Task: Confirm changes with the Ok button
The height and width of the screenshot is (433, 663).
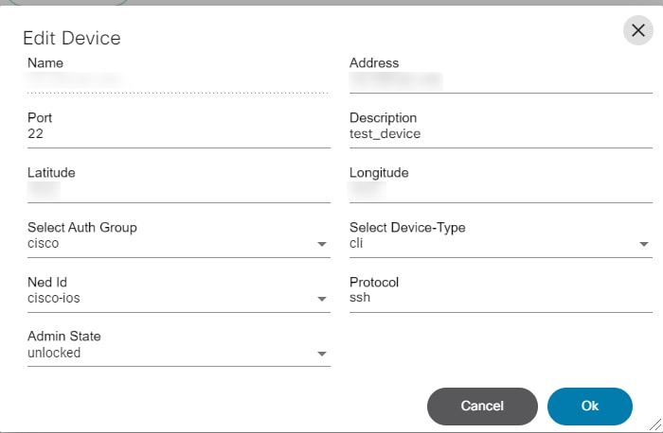Action: pyautogui.click(x=589, y=406)
